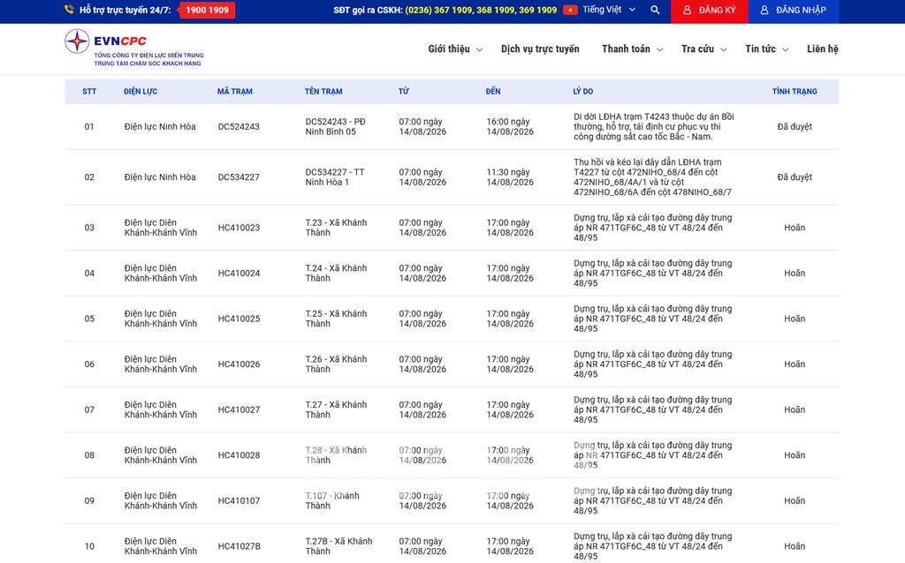Image resolution: width=905 pixels, height=563 pixels.
Task: Click station name DC534227 - TT Ninh Hòa 1
Action: [335, 176]
